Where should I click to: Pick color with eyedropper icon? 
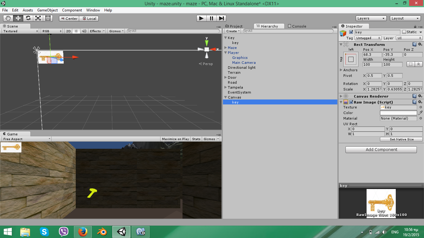[x=420, y=113]
